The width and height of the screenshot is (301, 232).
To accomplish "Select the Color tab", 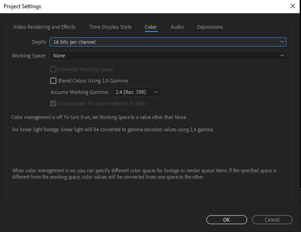I will pyautogui.click(x=151, y=27).
